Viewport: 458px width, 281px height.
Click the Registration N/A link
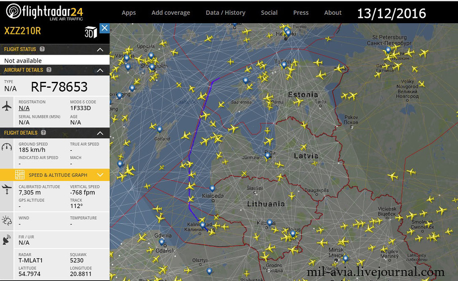click(x=24, y=108)
